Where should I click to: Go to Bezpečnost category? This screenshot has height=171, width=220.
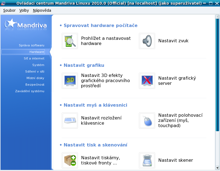pyautogui.click(x=35, y=85)
